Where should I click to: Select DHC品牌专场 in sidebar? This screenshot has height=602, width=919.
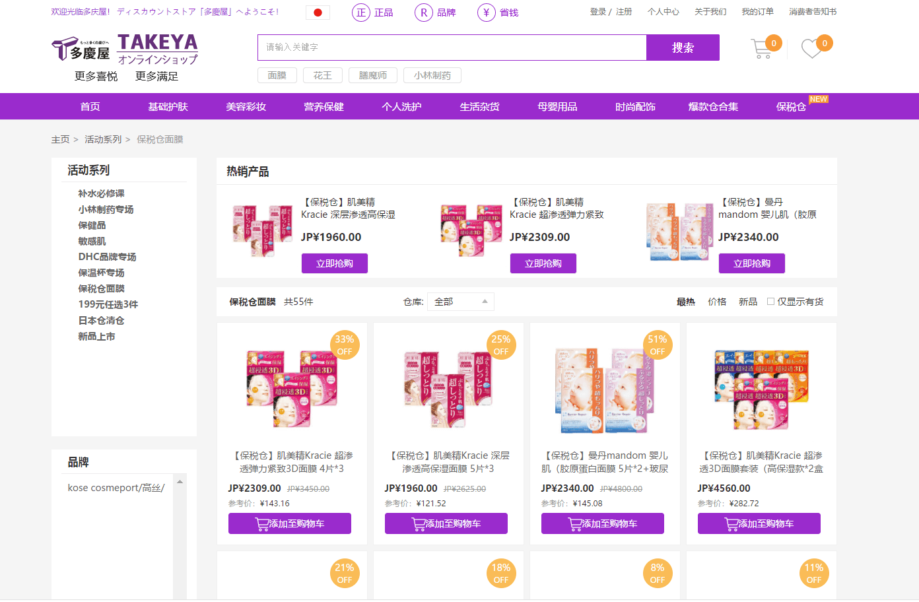107,257
